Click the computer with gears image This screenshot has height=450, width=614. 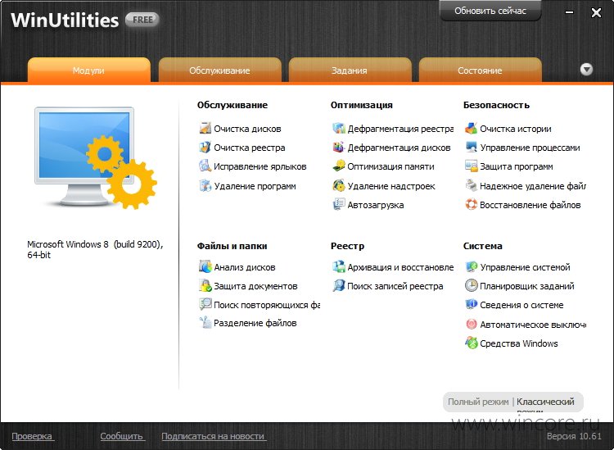[x=95, y=158]
